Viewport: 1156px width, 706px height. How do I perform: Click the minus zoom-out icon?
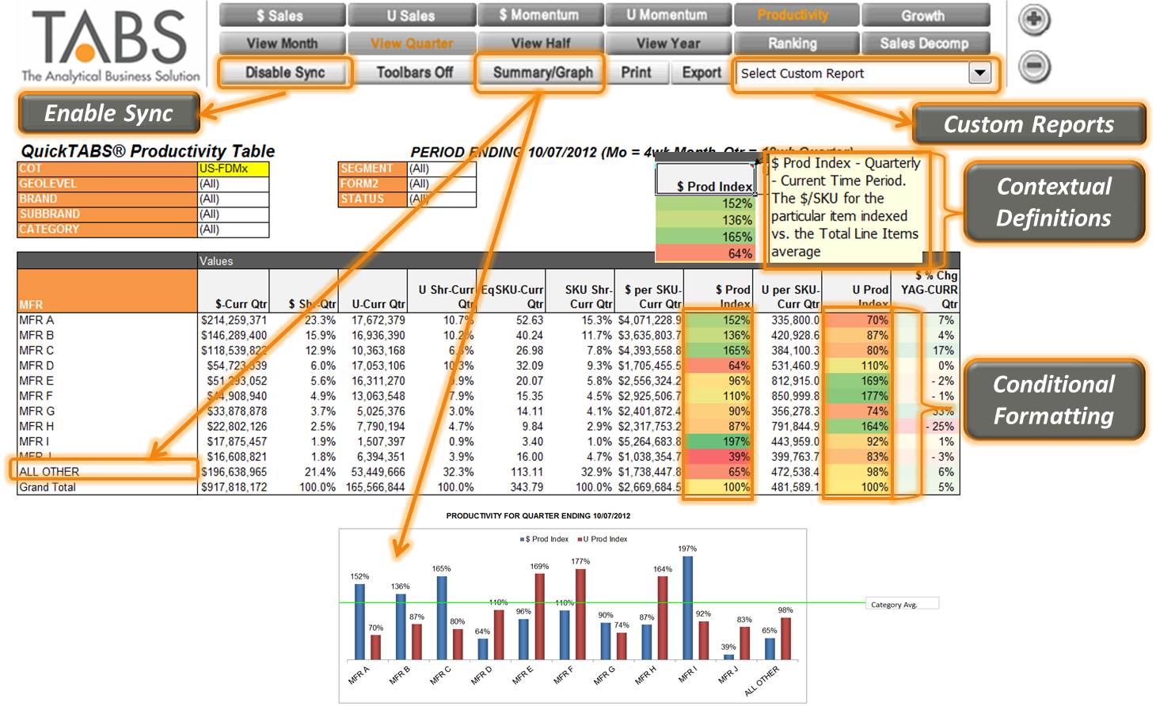[1034, 66]
